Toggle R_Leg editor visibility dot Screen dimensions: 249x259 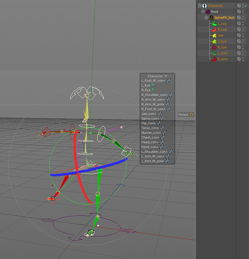pyautogui.click(x=243, y=28)
